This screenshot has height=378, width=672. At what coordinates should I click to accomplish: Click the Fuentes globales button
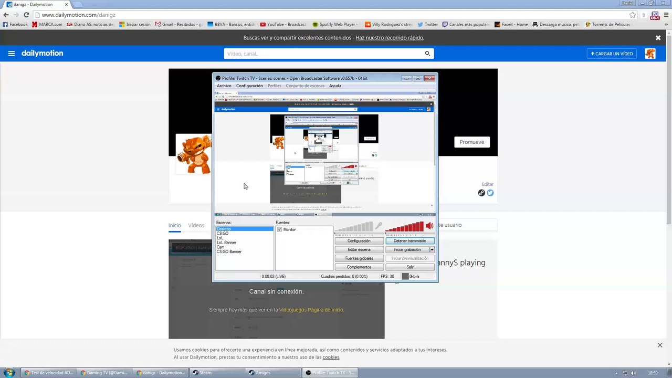coord(359,258)
